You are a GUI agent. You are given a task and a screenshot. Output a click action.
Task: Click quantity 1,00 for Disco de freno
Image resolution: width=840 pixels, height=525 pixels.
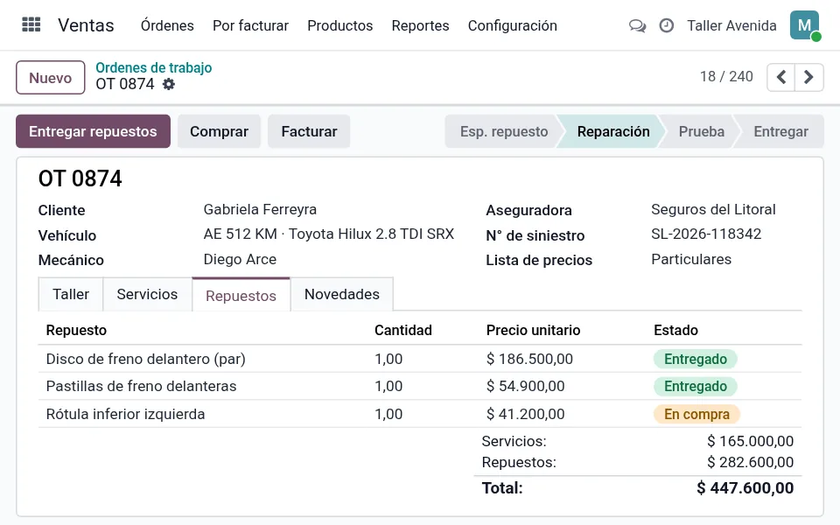[388, 359]
